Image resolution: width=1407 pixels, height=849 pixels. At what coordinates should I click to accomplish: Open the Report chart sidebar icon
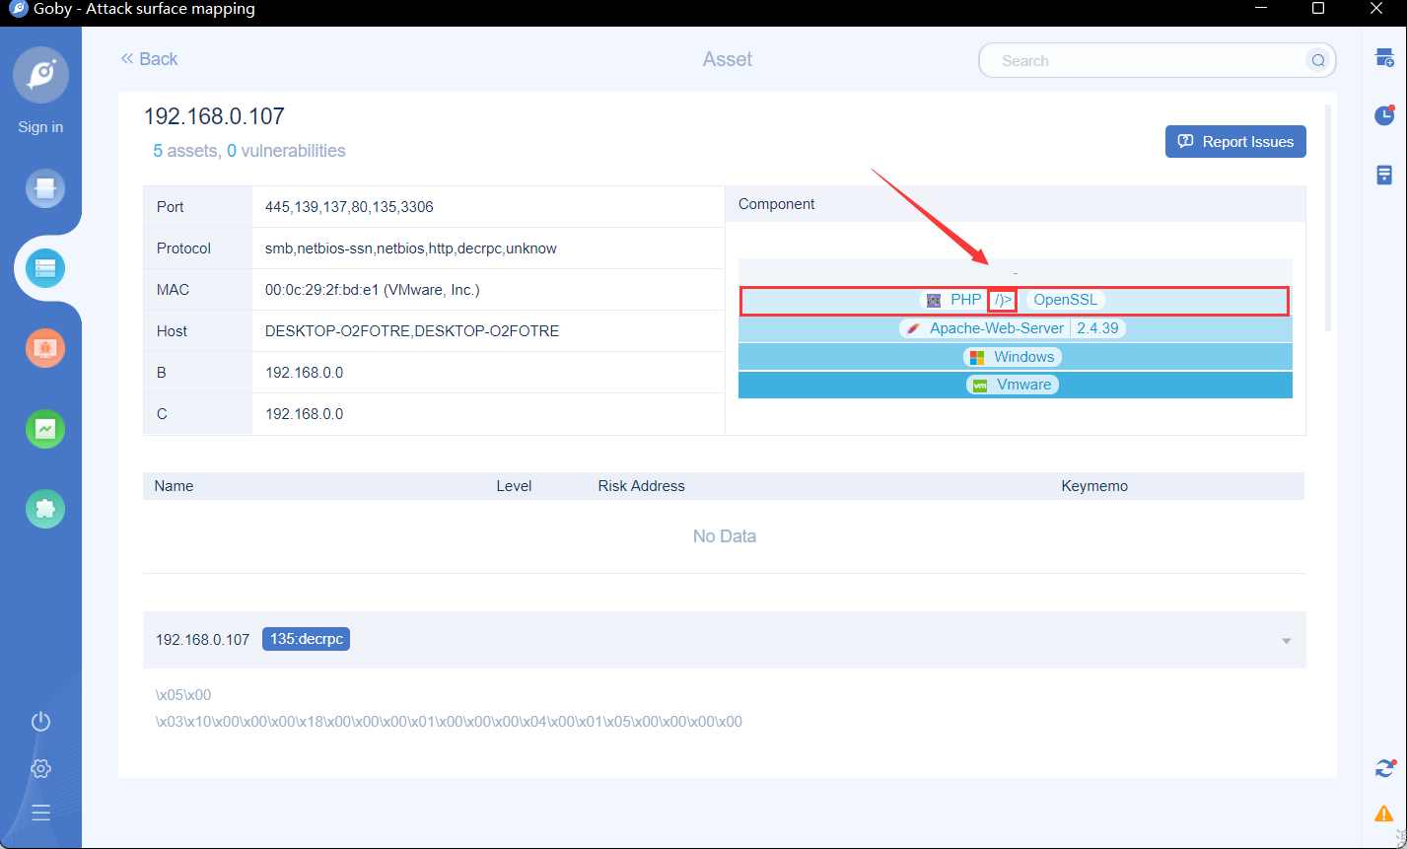pos(45,428)
